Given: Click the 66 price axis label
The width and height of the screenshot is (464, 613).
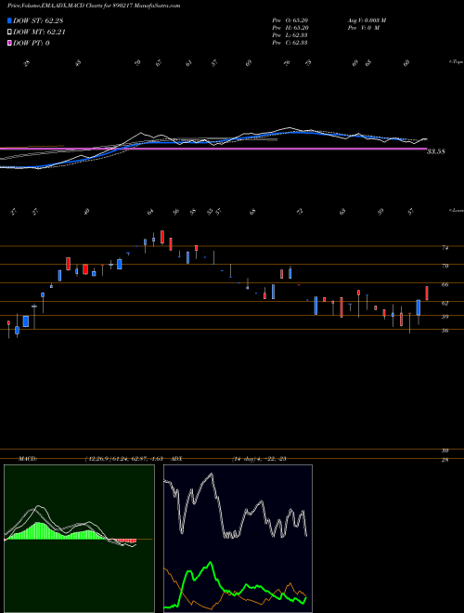Looking at the screenshot, I should point(445,284).
